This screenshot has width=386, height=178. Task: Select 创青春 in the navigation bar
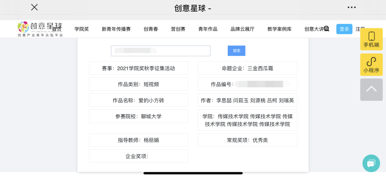[151, 29]
